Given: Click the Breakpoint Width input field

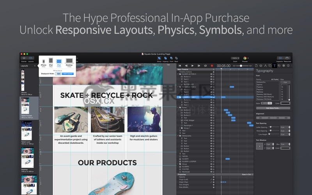Looking at the screenshot, I should tap(58, 74).
